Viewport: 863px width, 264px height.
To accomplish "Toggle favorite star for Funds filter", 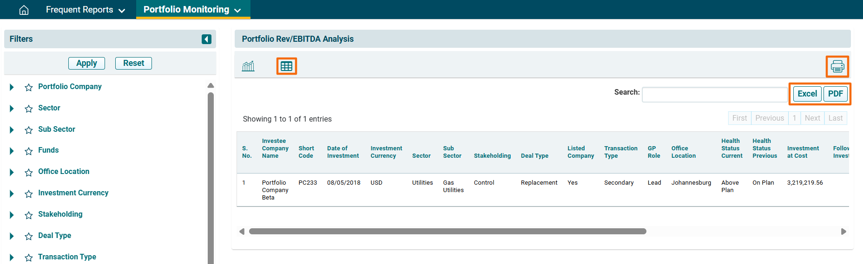I will click(29, 151).
